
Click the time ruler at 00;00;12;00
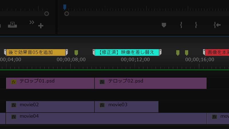(x=135, y=67)
